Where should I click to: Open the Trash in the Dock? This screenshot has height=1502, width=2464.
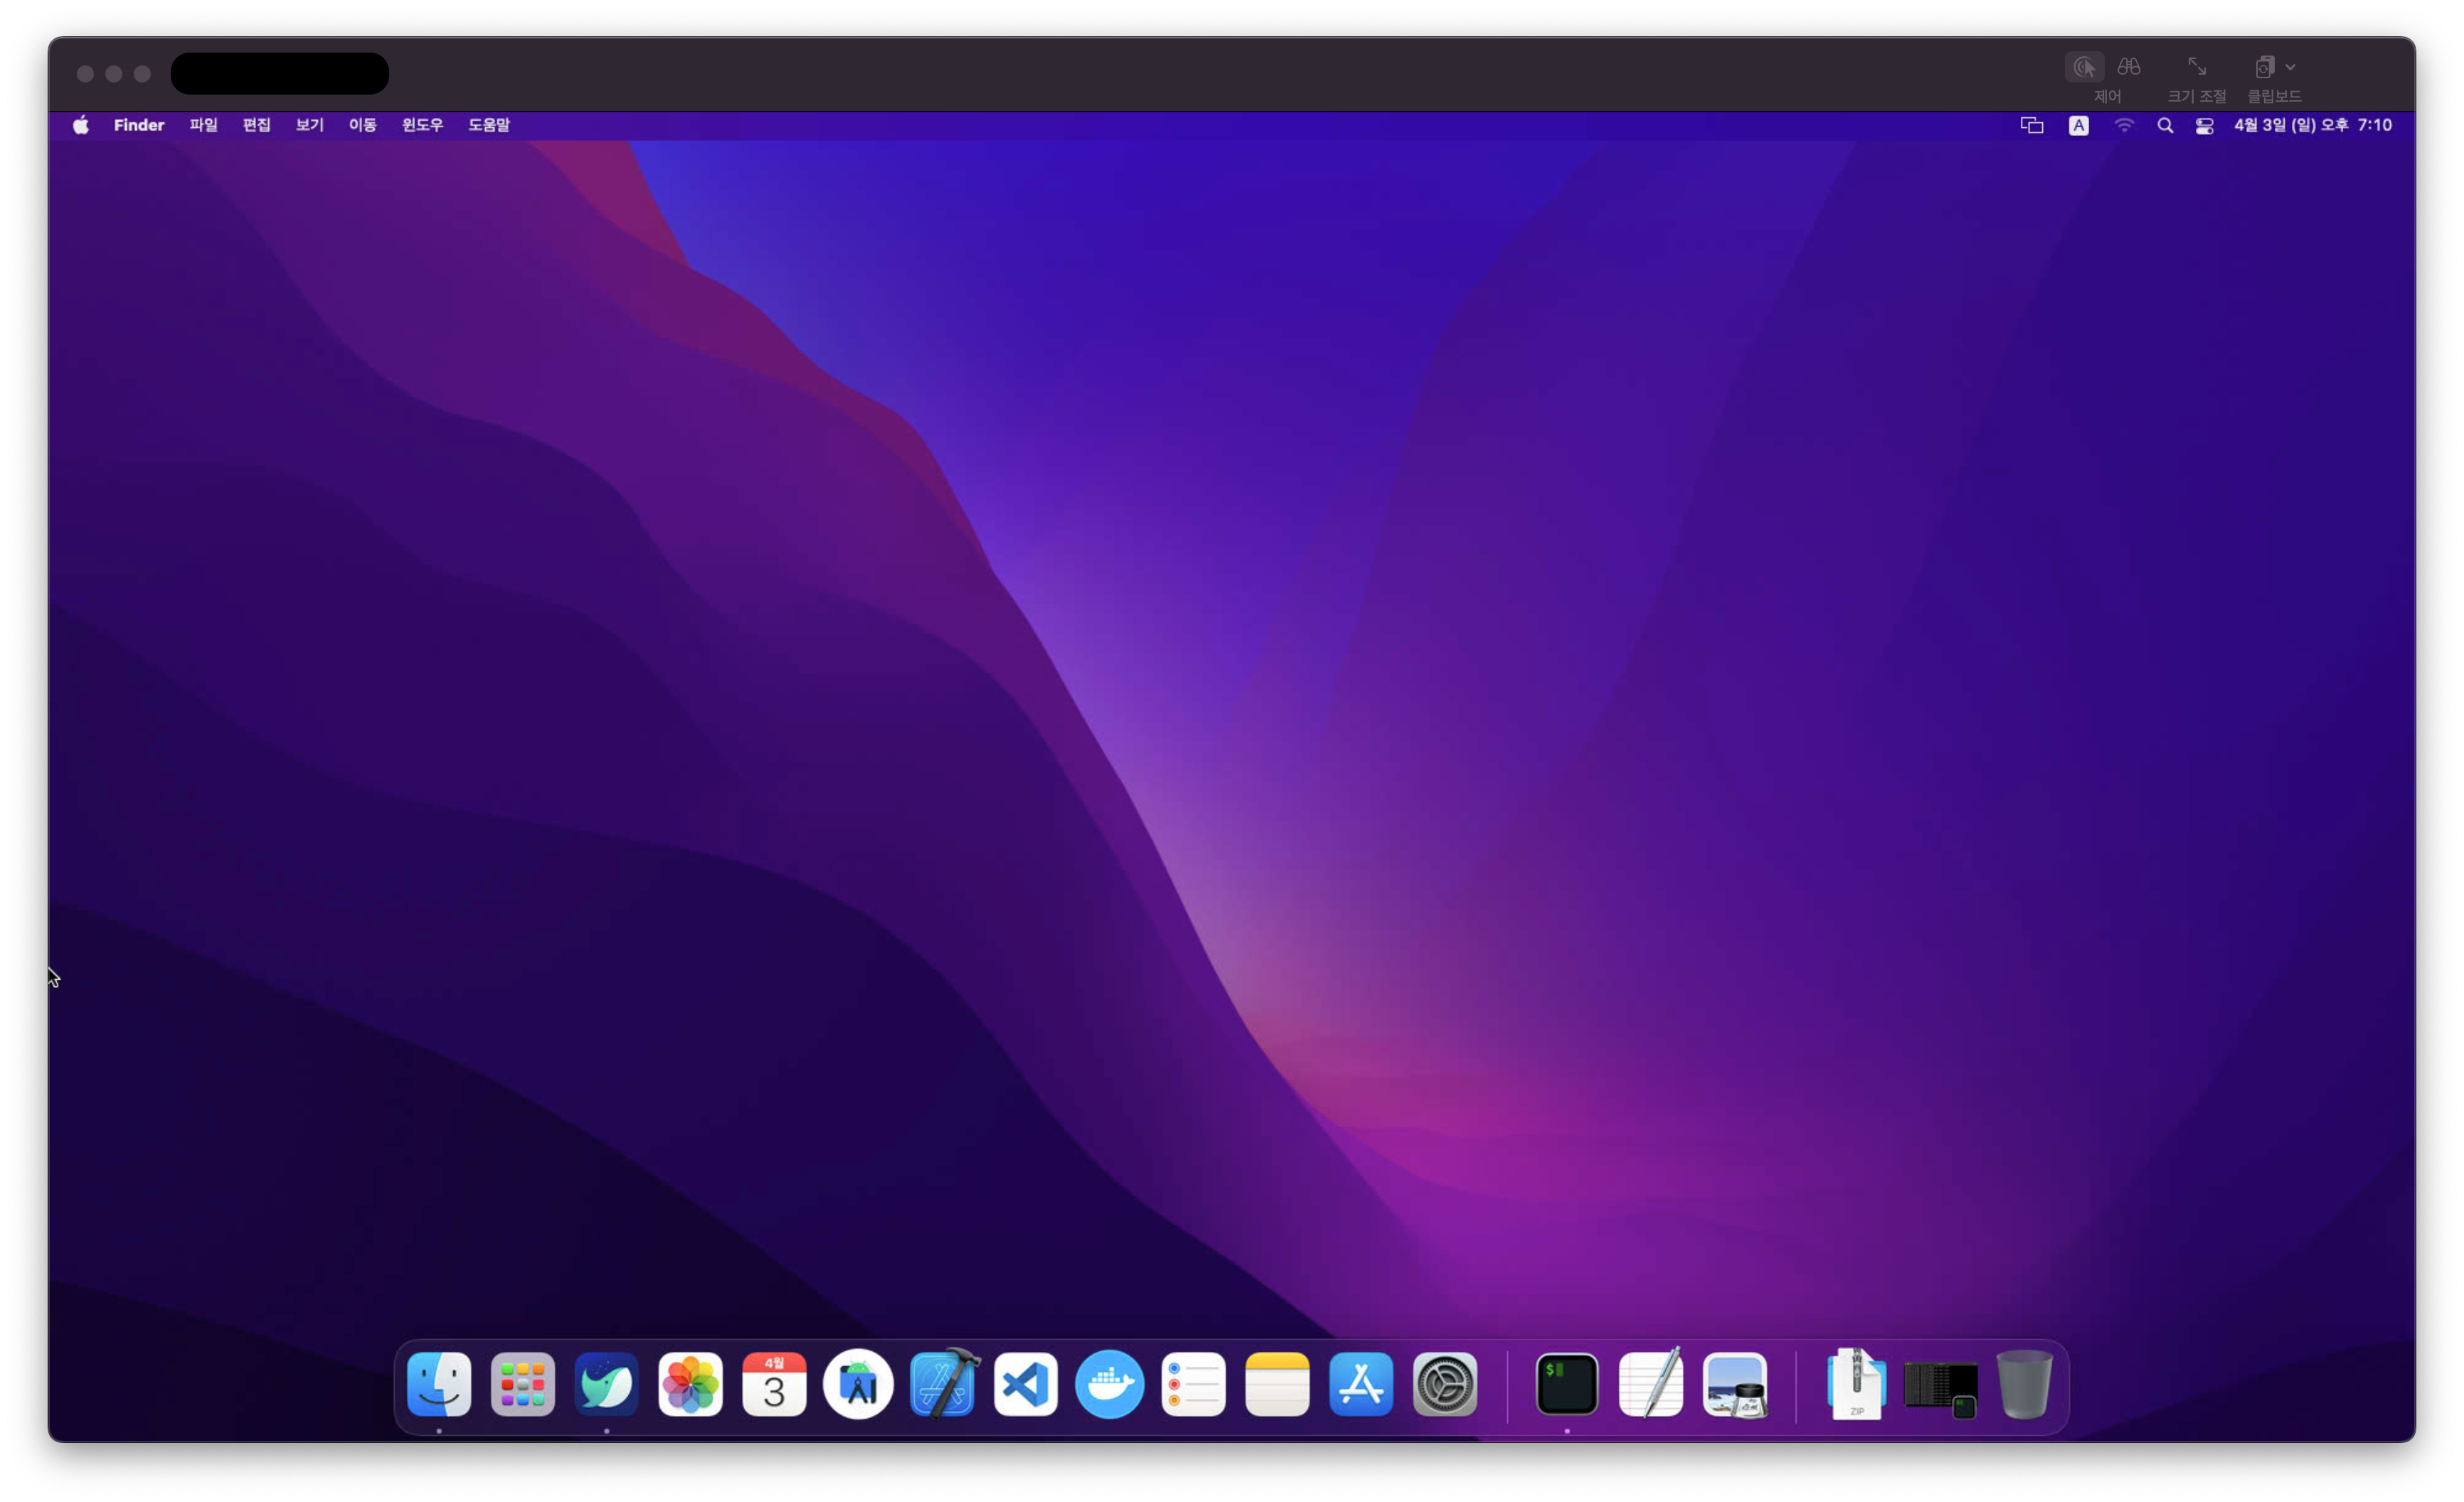pyautogui.click(x=2024, y=1384)
